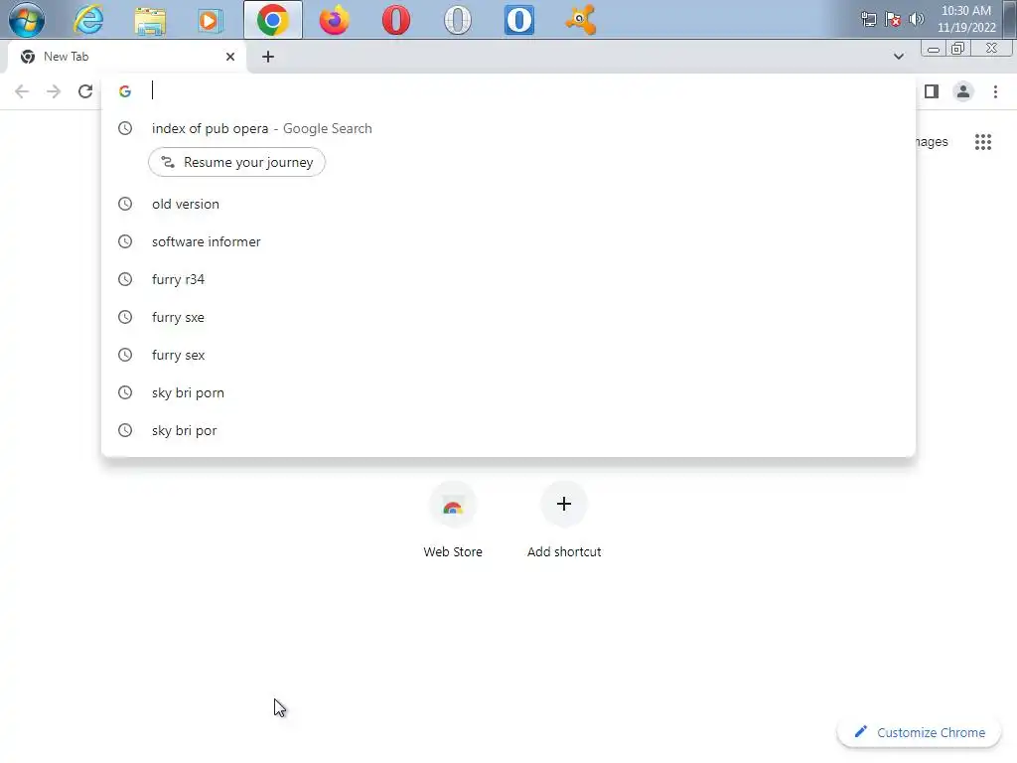Viewport: 1017px width, 763px height.
Task: Open Windows Media Player taskbar icon
Action: (211, 20)
